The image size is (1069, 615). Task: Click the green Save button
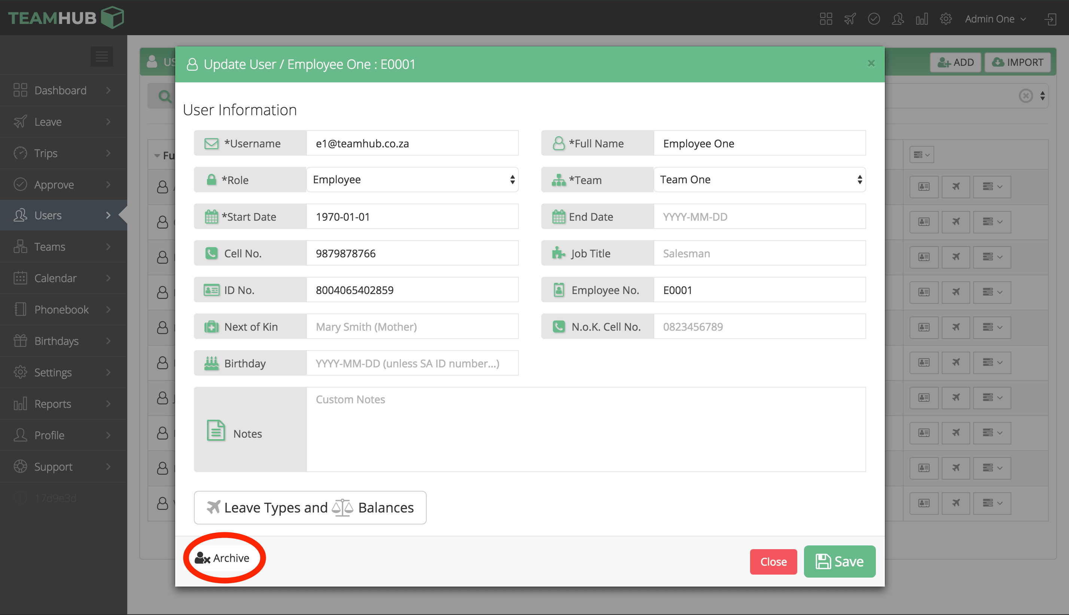tap(839, 562)
